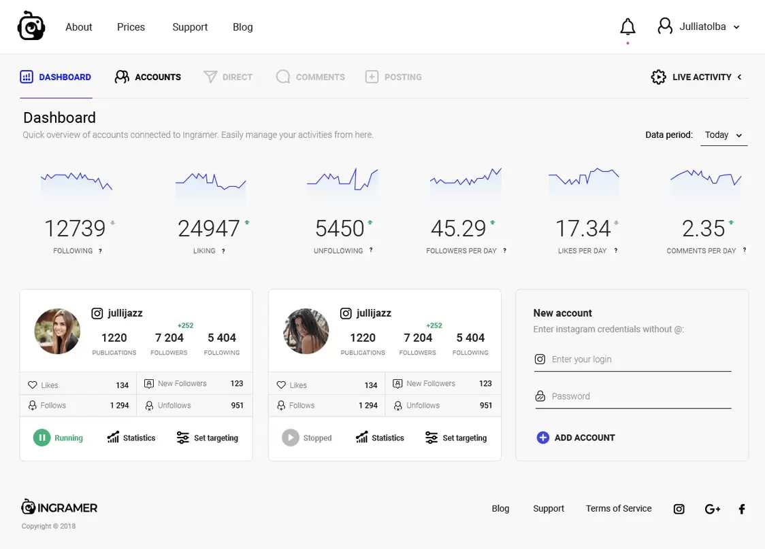This screenshot has width=765, height=549.
Task: Click the Dashboard grid icon
Action: [x=27, y=77]
